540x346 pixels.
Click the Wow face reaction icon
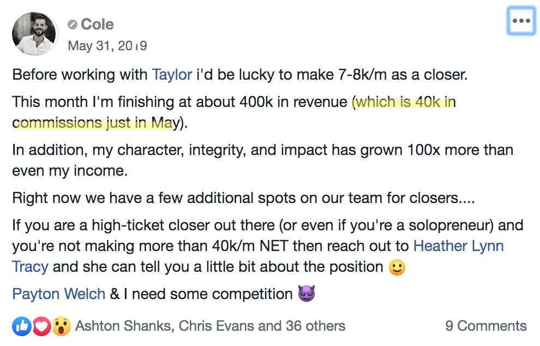[x=61, y=326]
